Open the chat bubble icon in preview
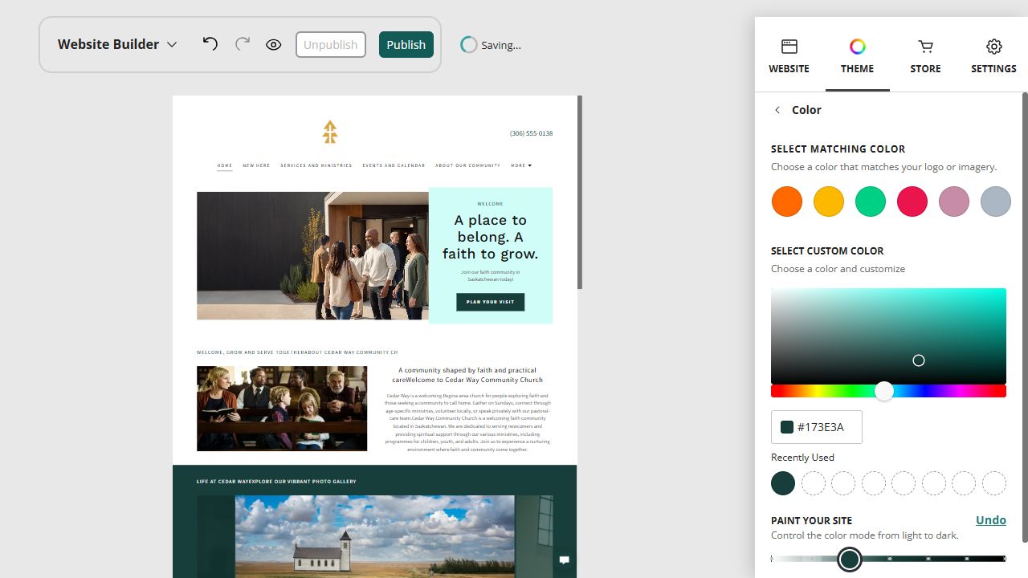This screenshot has width=1028, height=578. point(565,560)
